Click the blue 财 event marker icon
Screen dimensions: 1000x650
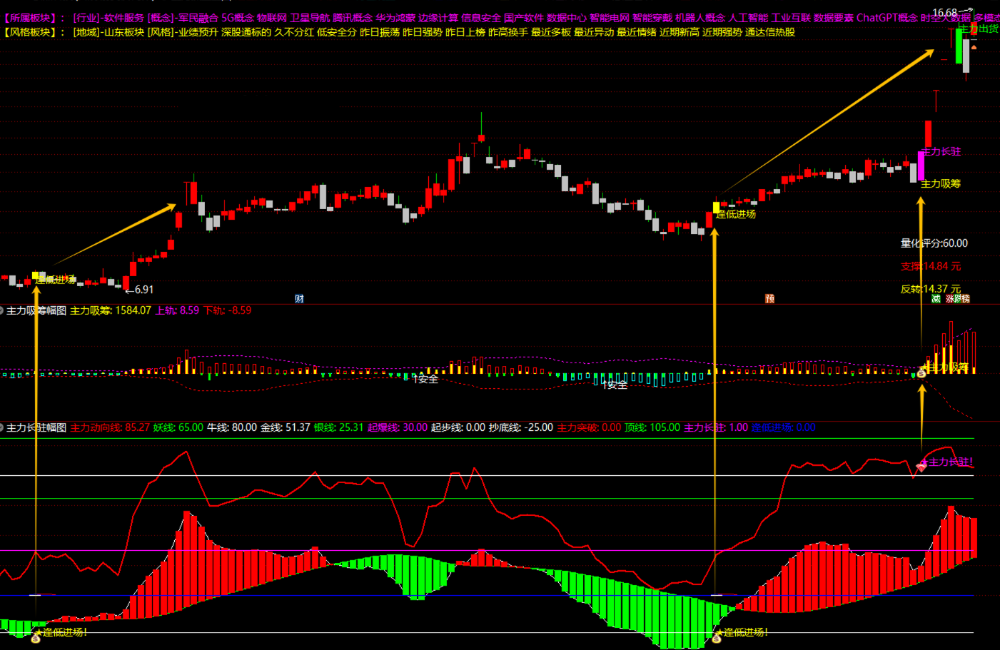point(299,298)
